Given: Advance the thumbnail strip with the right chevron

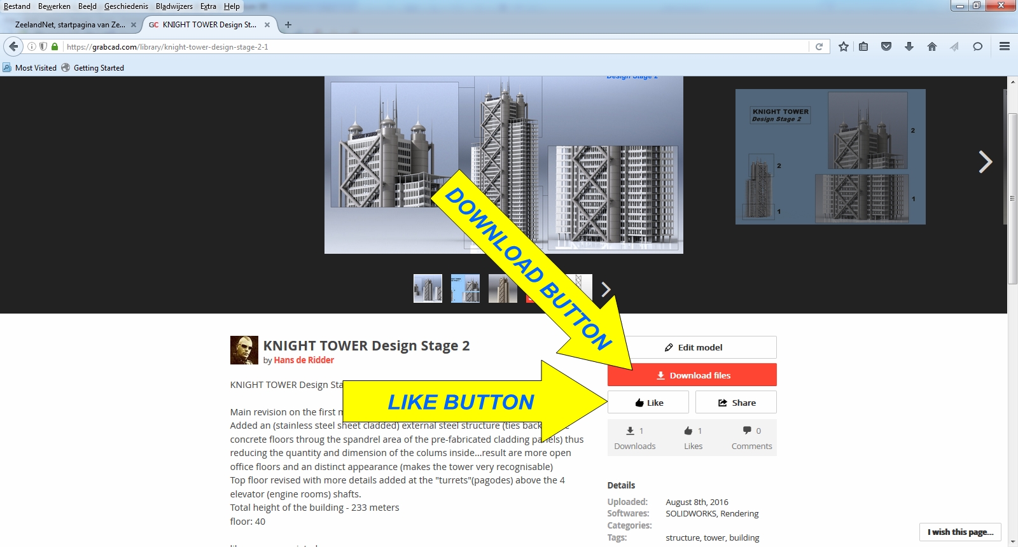Looking at the screenshot, I should (606, 289).
